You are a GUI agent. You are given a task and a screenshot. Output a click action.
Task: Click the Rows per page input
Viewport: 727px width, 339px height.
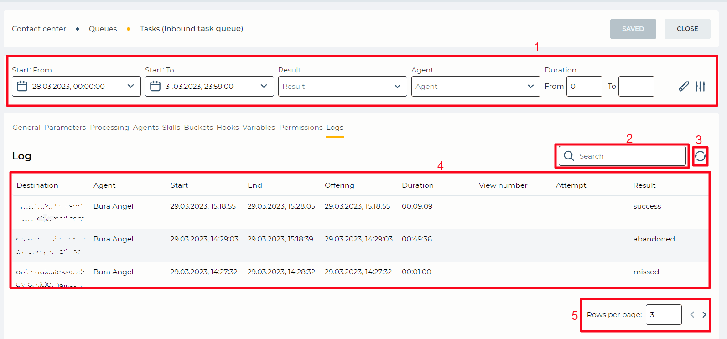point(664,314)
